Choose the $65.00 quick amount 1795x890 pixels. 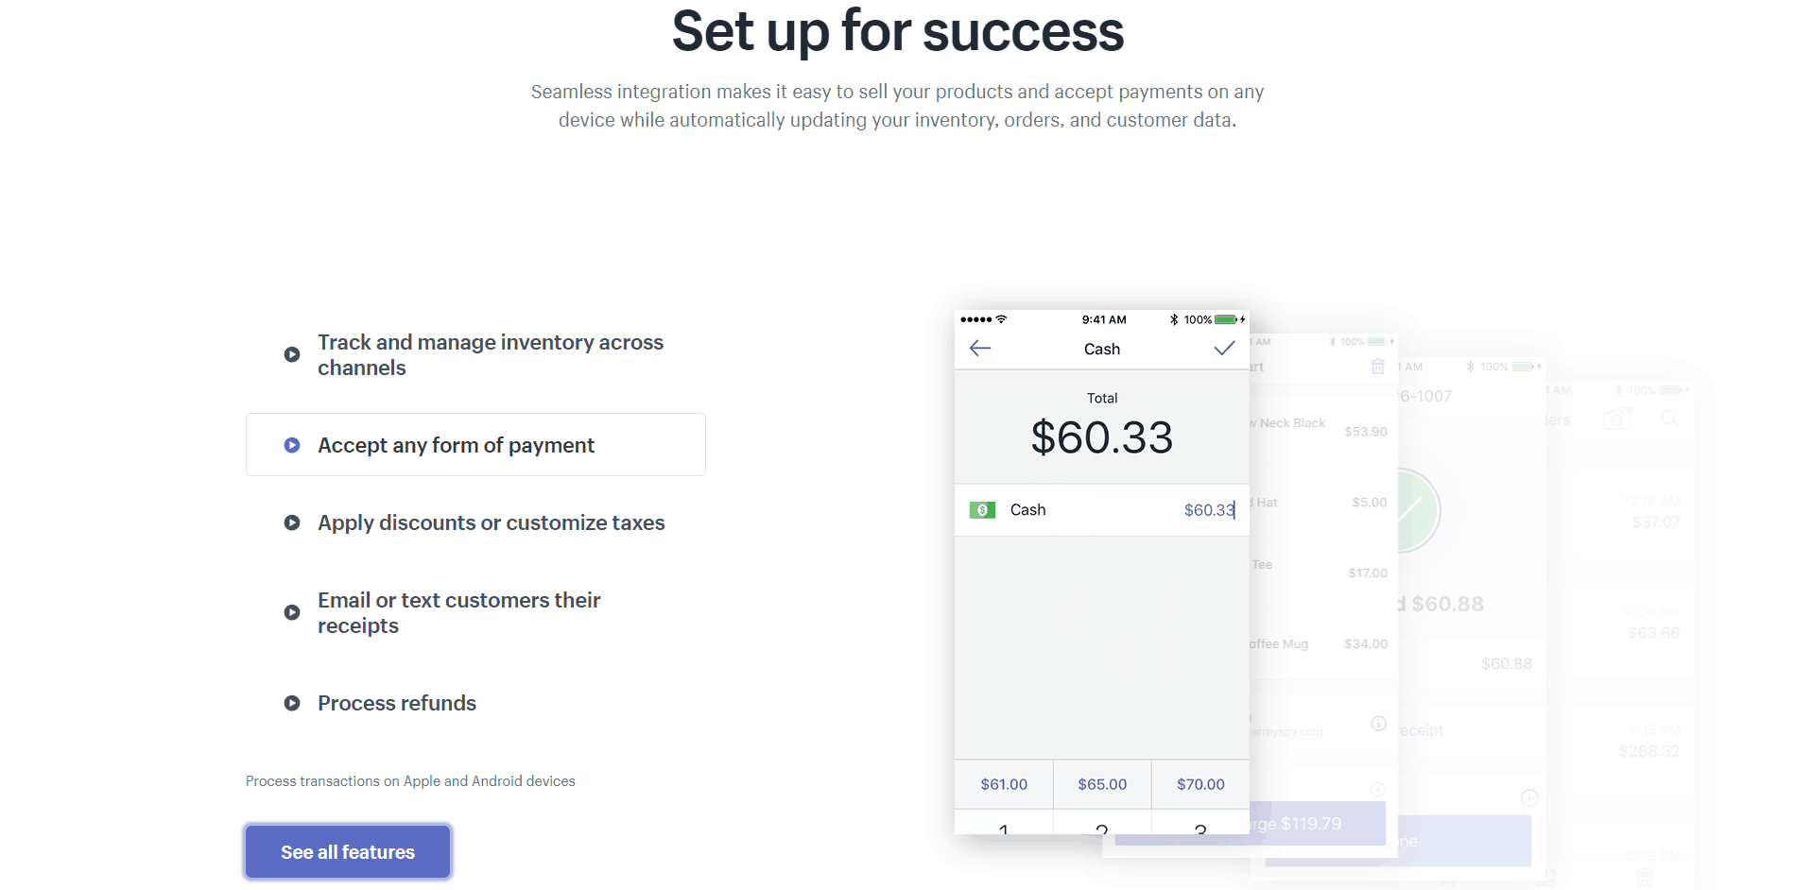click(x=1102, y=784)
